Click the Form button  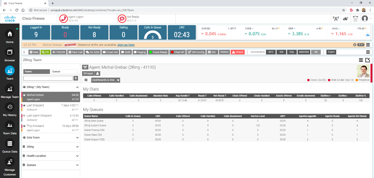(331, 52)
